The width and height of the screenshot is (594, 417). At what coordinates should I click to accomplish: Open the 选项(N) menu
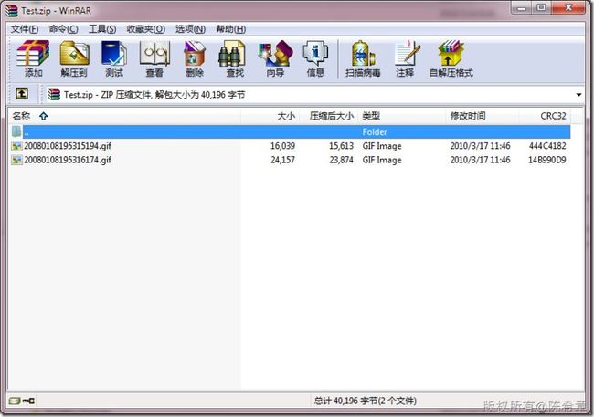coord(190,29)
